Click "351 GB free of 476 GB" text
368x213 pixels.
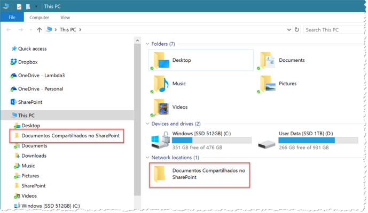click(197, 148)
